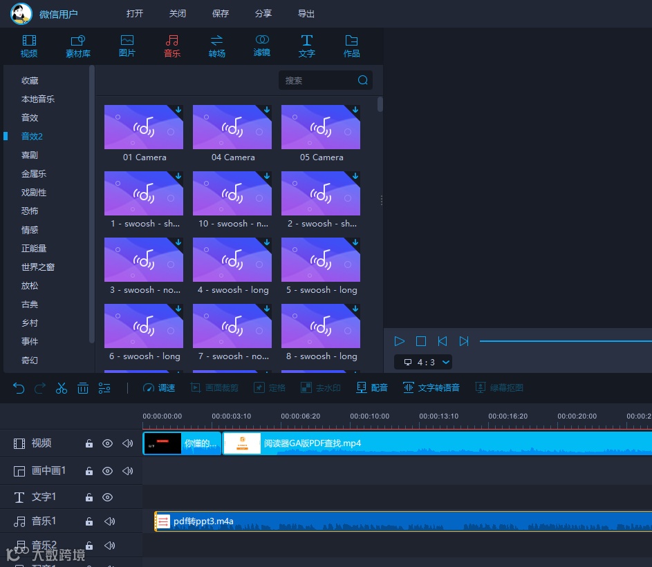This screenshot has width=652, height=567.
Task: Open the 素材库 asset library tab
Action: click(x=77, y=46)
